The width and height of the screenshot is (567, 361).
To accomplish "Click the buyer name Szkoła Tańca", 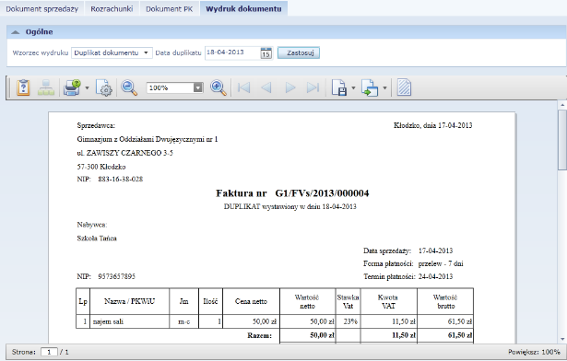I will coord(97,239).
